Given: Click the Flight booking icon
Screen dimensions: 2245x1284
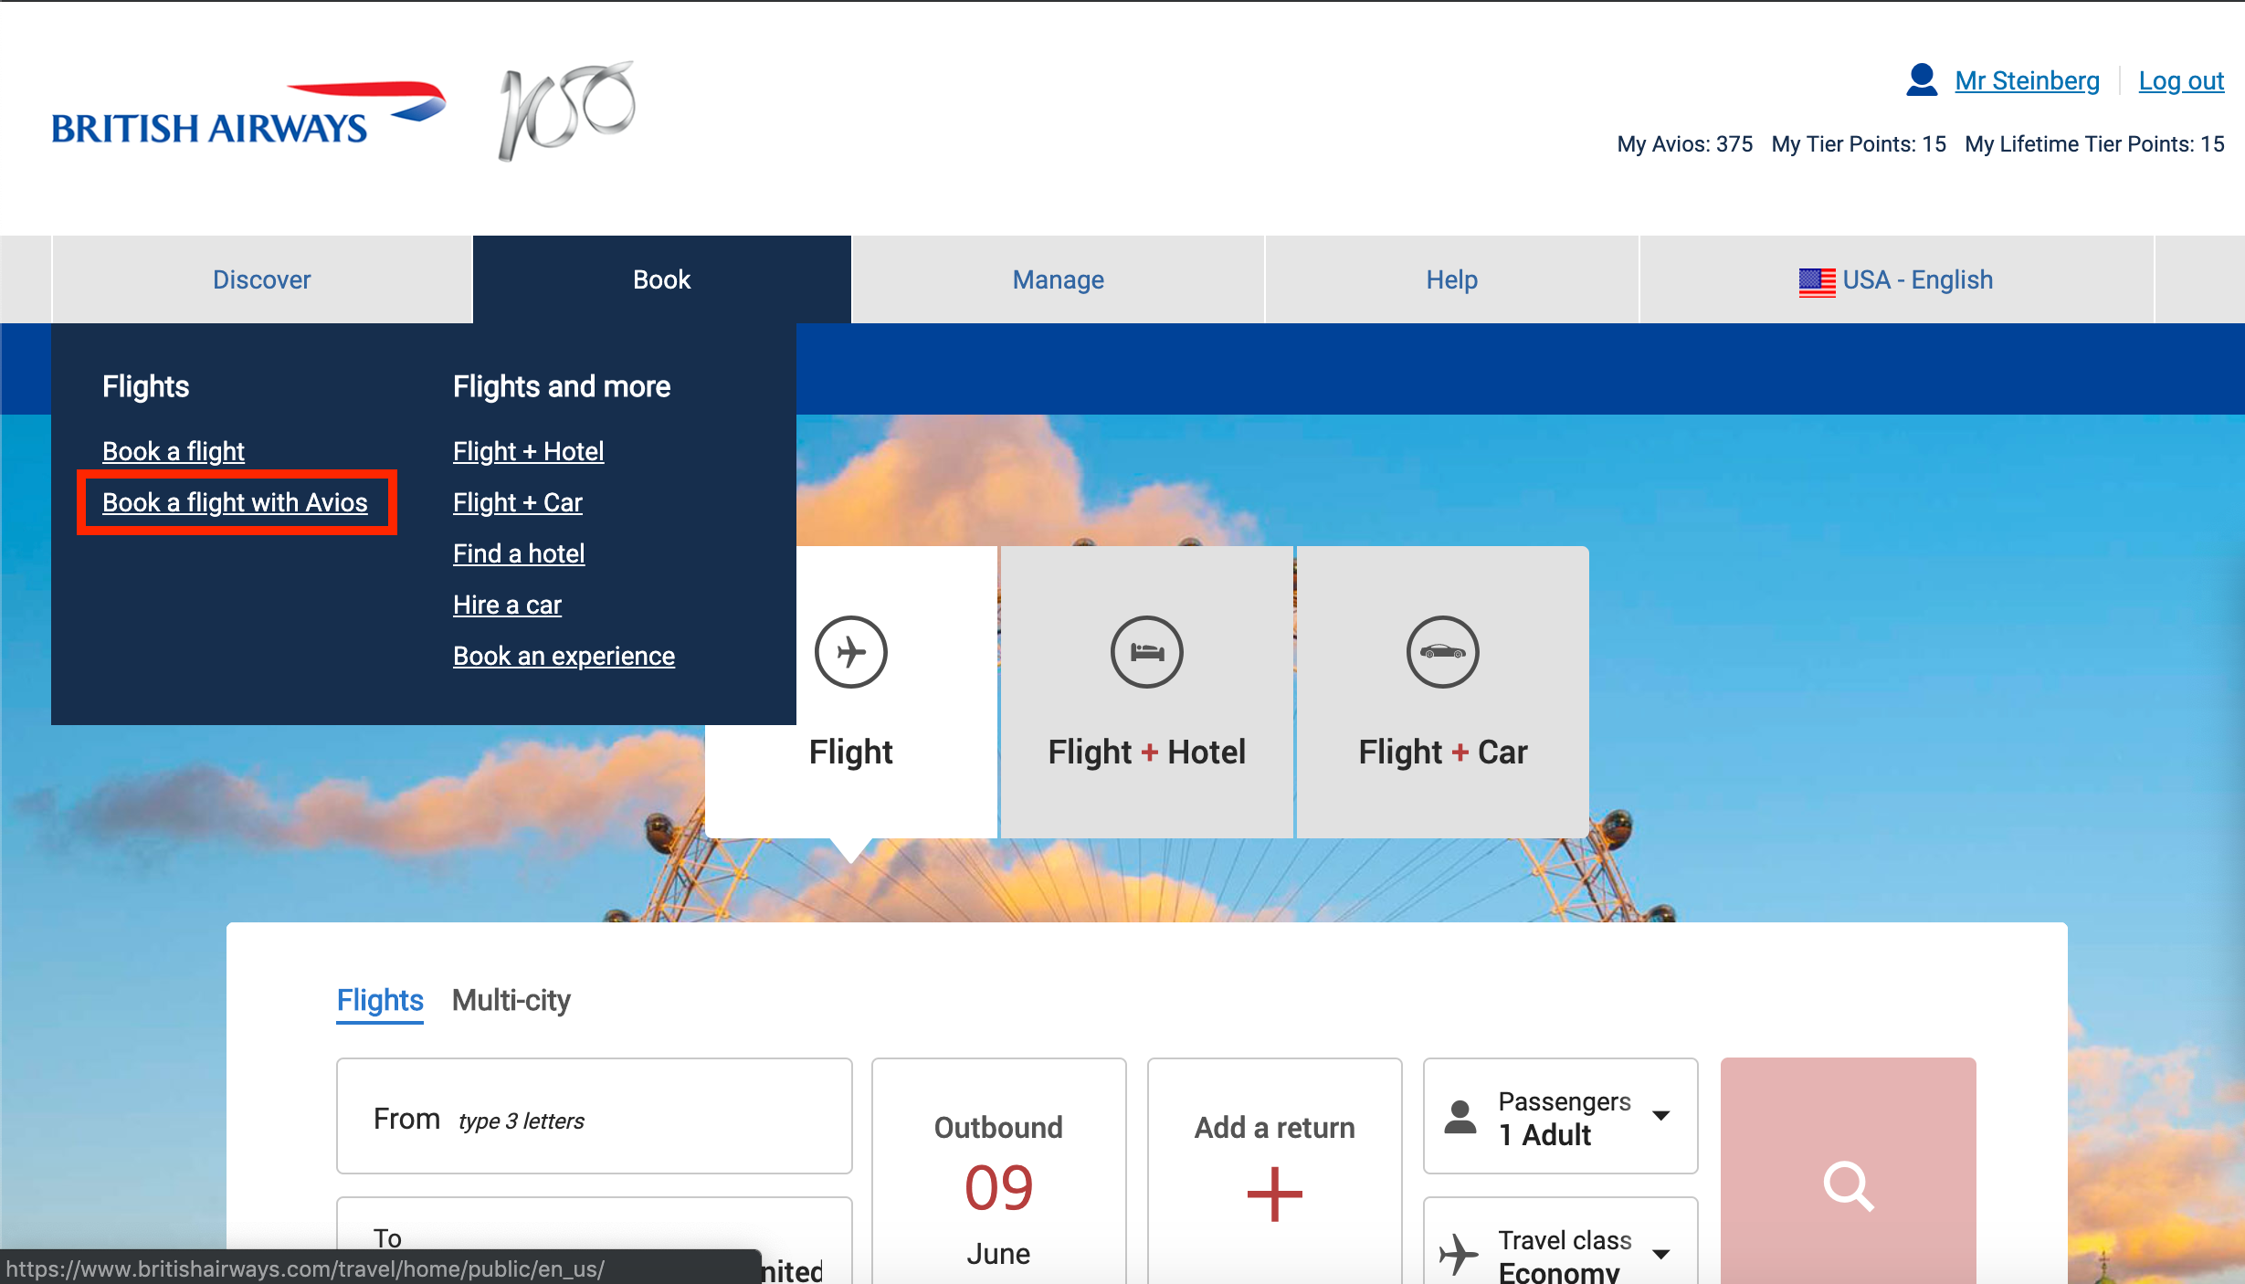Looking at the screenshot, I should [x=851, y=650].
